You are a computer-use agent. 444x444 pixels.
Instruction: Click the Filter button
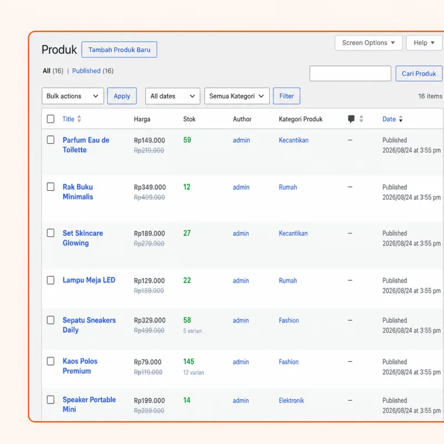tap(286, 96)
